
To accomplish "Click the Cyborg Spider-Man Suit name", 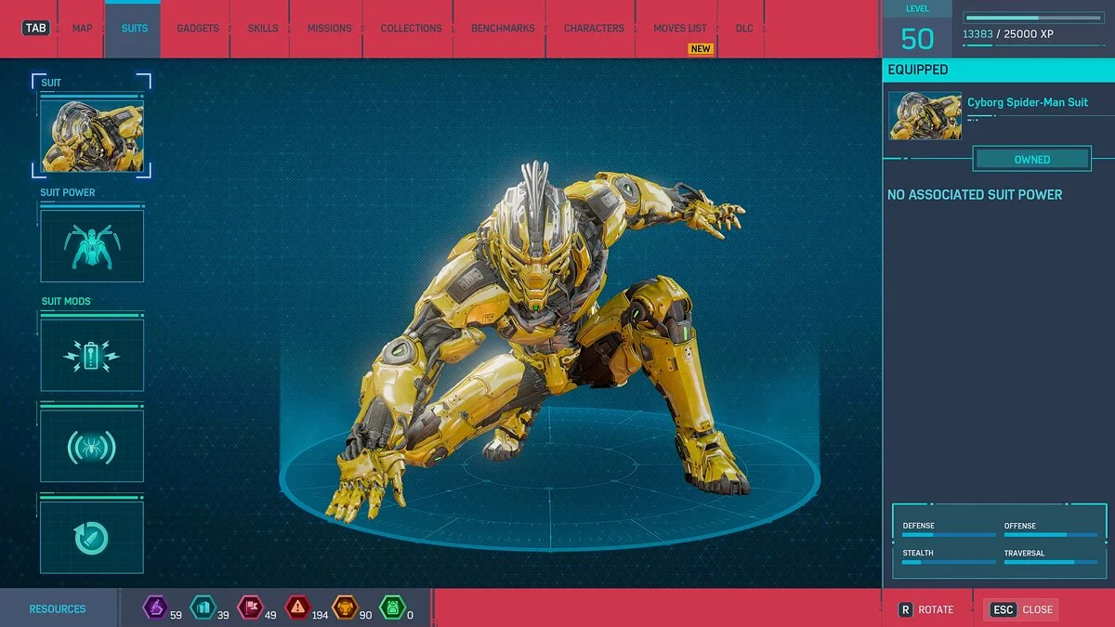I will [x=1028, y=102].
